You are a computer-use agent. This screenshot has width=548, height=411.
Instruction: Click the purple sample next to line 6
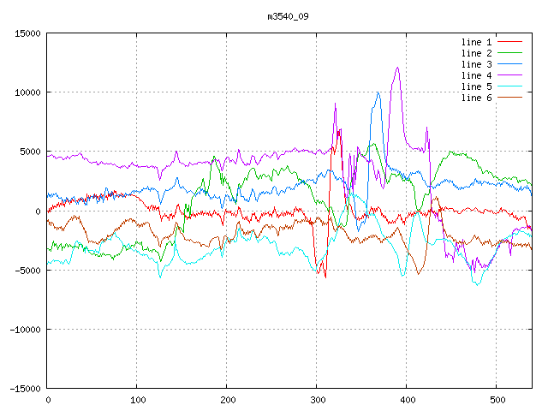[509, 98]
